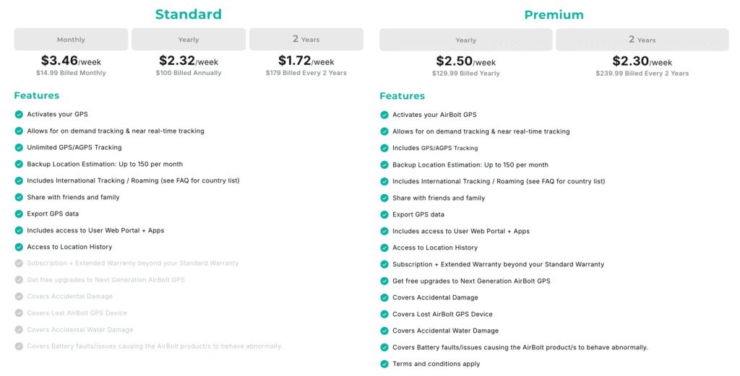
Task: Click greyed checkmark beside Standard Covers Lost AirBolt GPS Device
Action: [19, 313]
